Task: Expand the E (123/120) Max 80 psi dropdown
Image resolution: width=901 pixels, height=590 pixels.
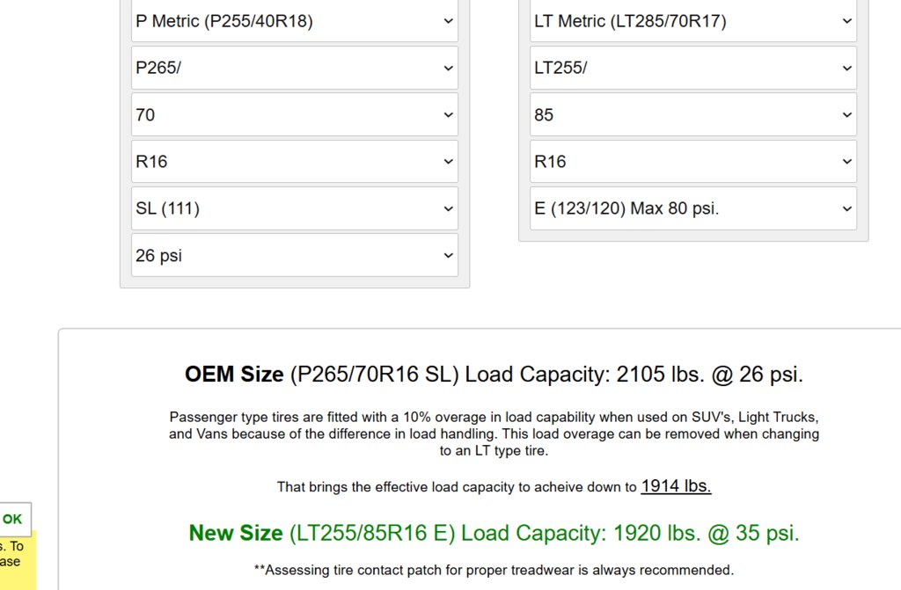Action: (x=693, y=208)
